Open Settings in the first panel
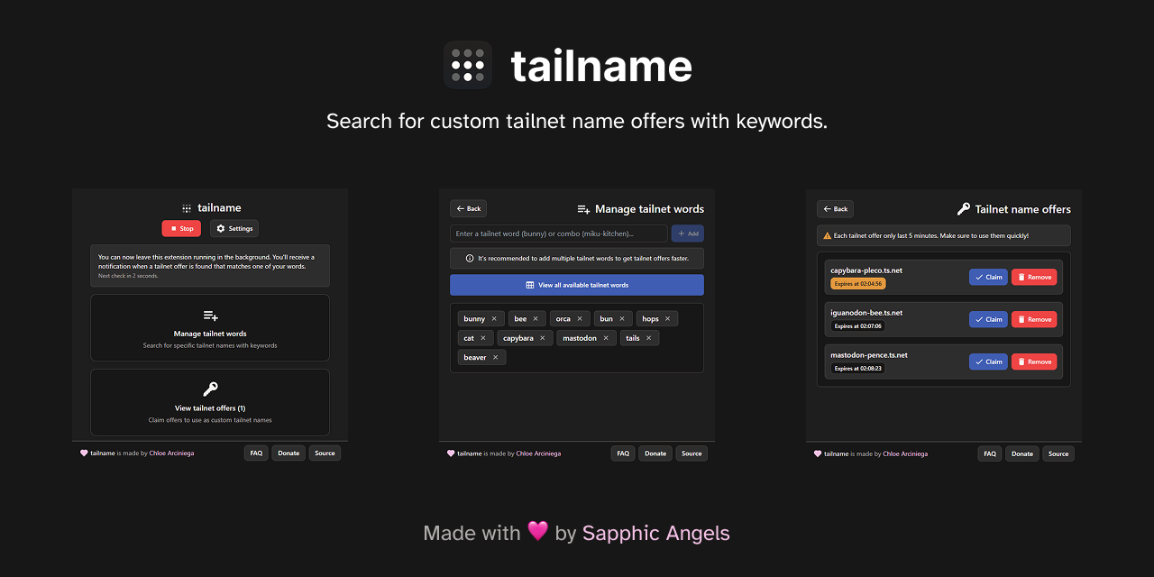Screen dimensions: 1154x577 click(234, 229)
